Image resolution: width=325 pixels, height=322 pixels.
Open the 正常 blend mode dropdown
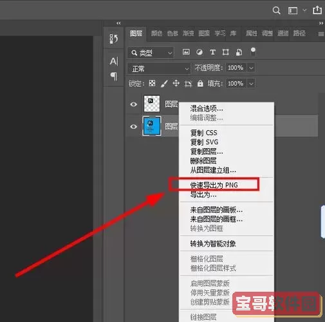(159, 69)
